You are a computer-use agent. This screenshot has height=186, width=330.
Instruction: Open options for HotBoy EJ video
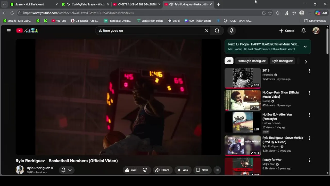(309, 115)
